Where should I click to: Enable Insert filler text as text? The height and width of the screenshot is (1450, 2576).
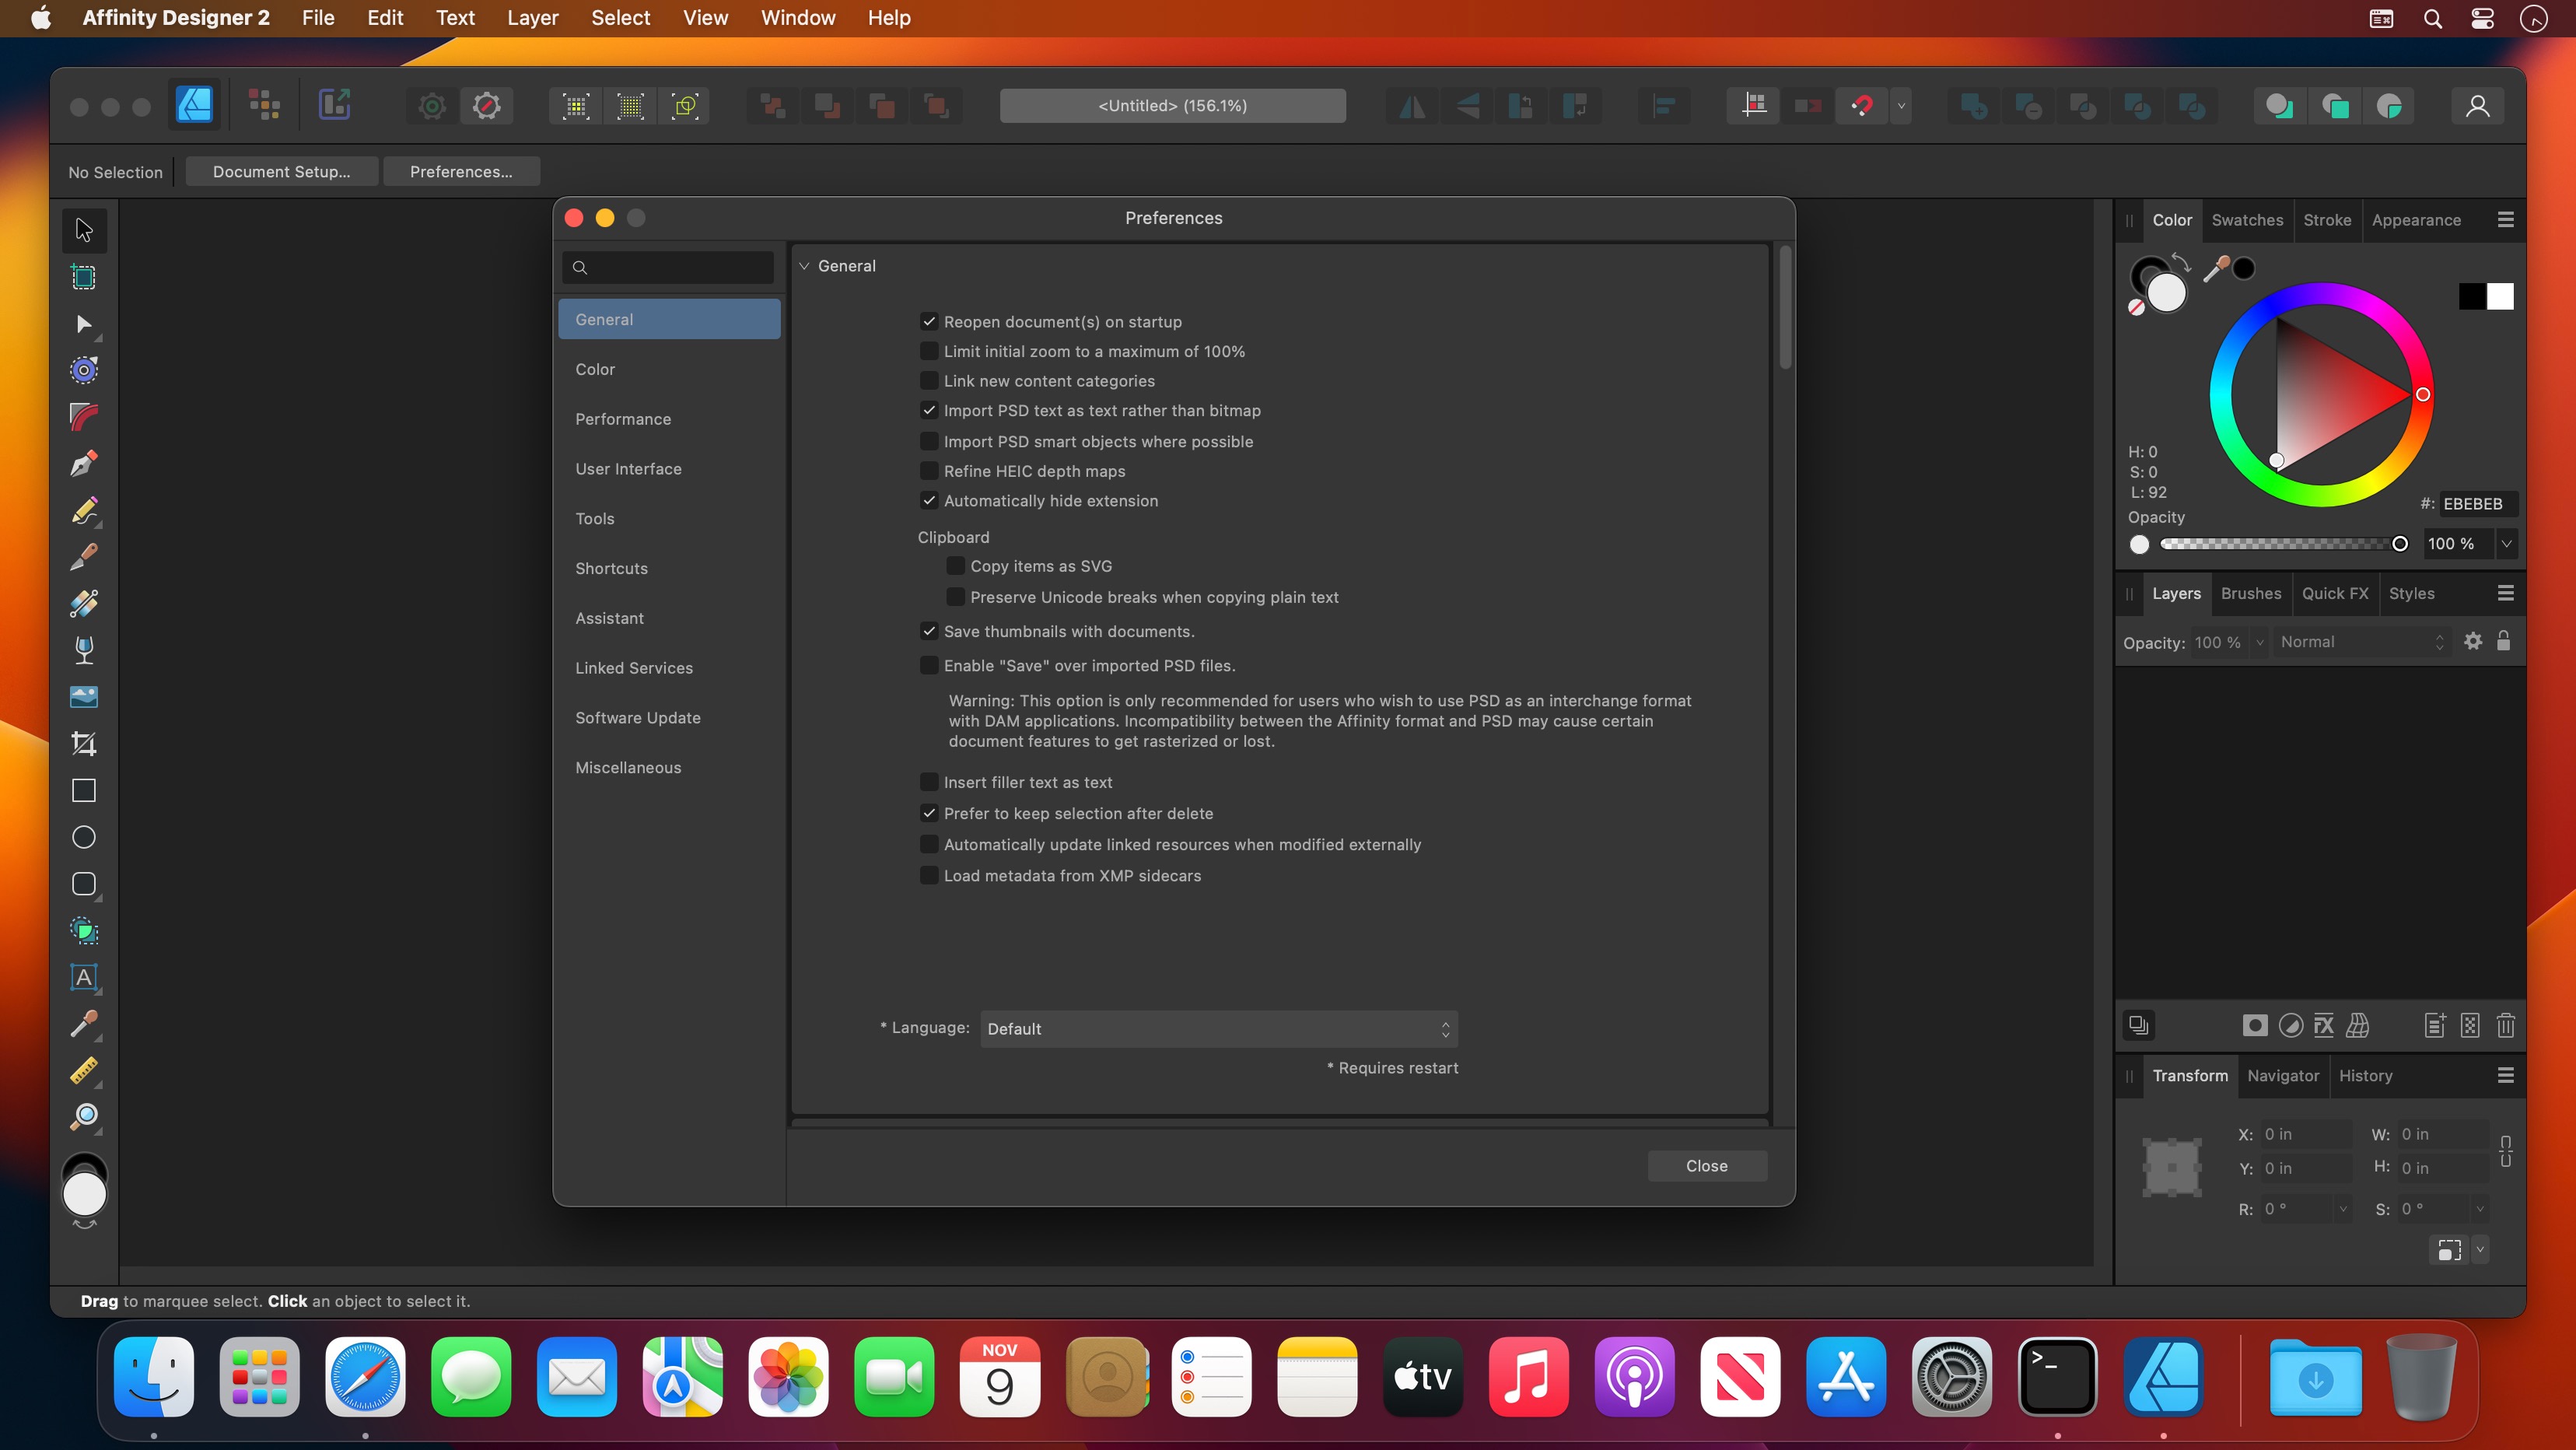coord(929,782)
